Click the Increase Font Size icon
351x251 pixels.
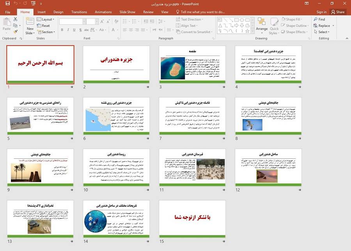(x=102, y=21)
